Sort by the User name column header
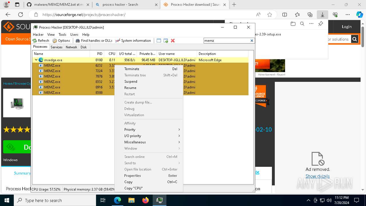Image resolution: width=366 pixels, height=206 pixels. (177, 54)
